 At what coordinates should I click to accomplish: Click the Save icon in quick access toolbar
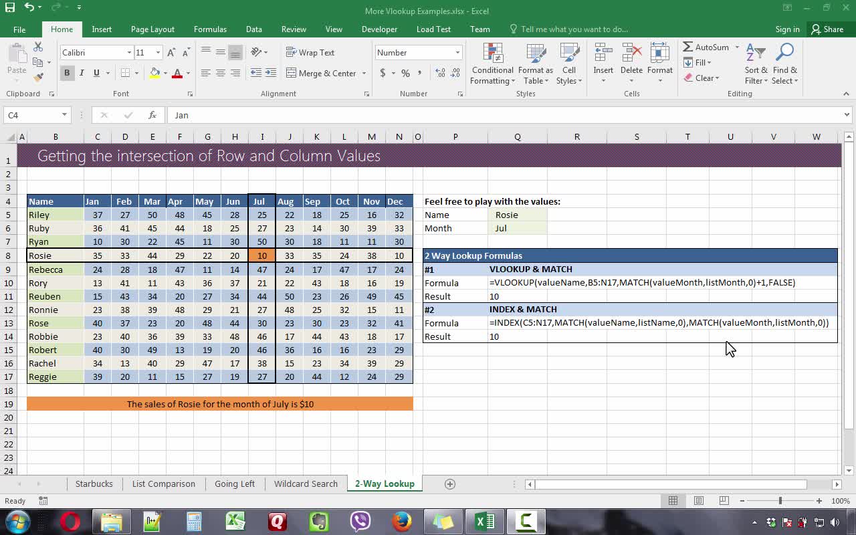10,7
